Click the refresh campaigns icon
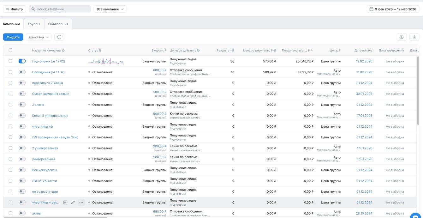Viewport: 423px width, 218px height. point(59,37)
